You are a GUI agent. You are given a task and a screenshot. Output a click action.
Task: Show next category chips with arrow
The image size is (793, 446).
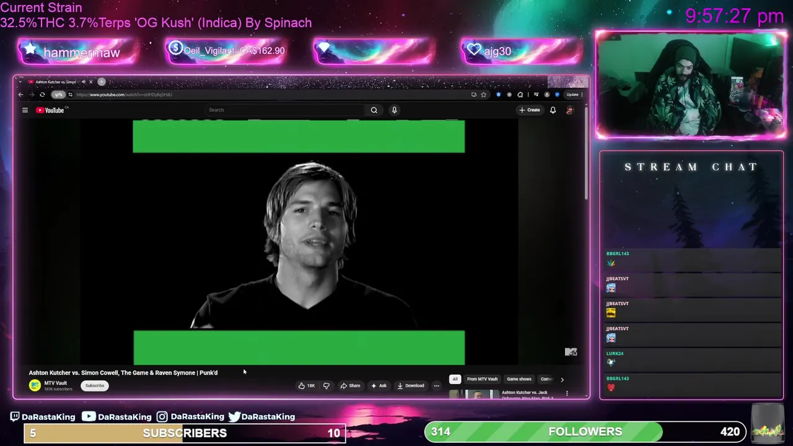pyautogui.click(x=562, y=379)
